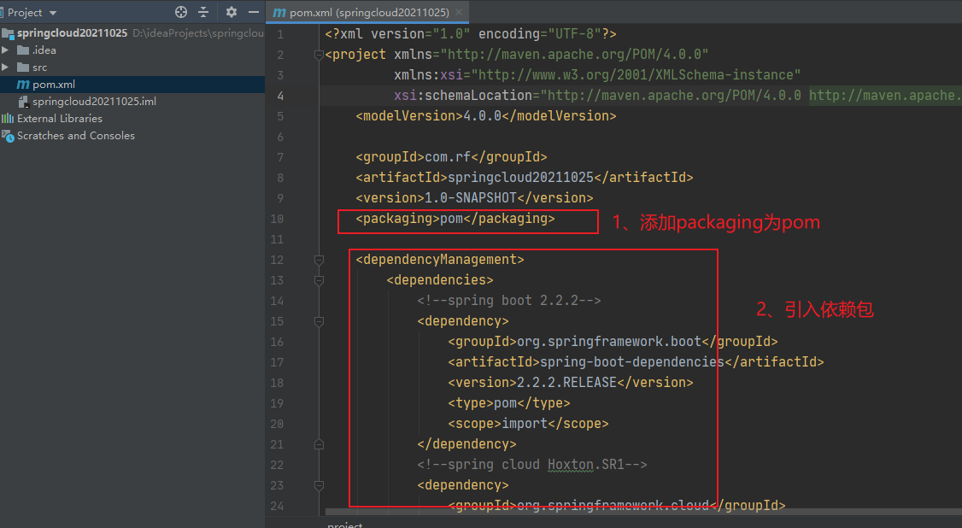
Task: Click the type pom line
Action: tap(509, 403)
